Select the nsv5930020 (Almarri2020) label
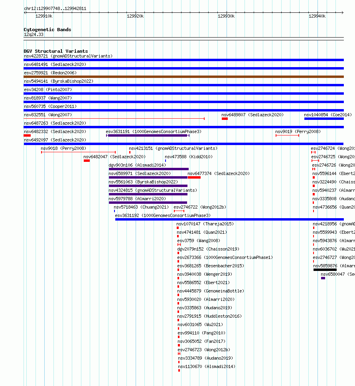Image resolution: width=355 pixels, height=386 pixels. coord(206,299)
